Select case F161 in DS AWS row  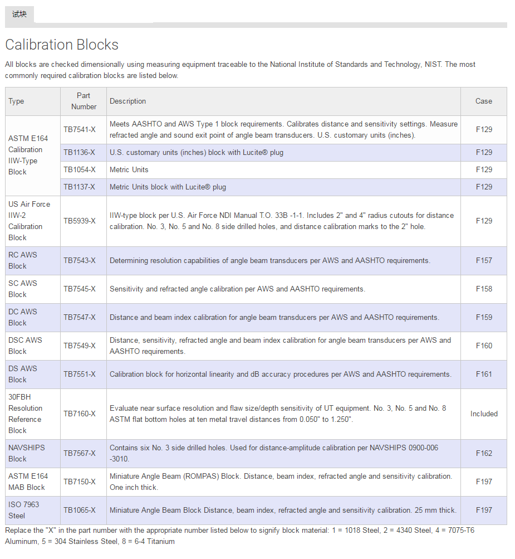[484, 375]
